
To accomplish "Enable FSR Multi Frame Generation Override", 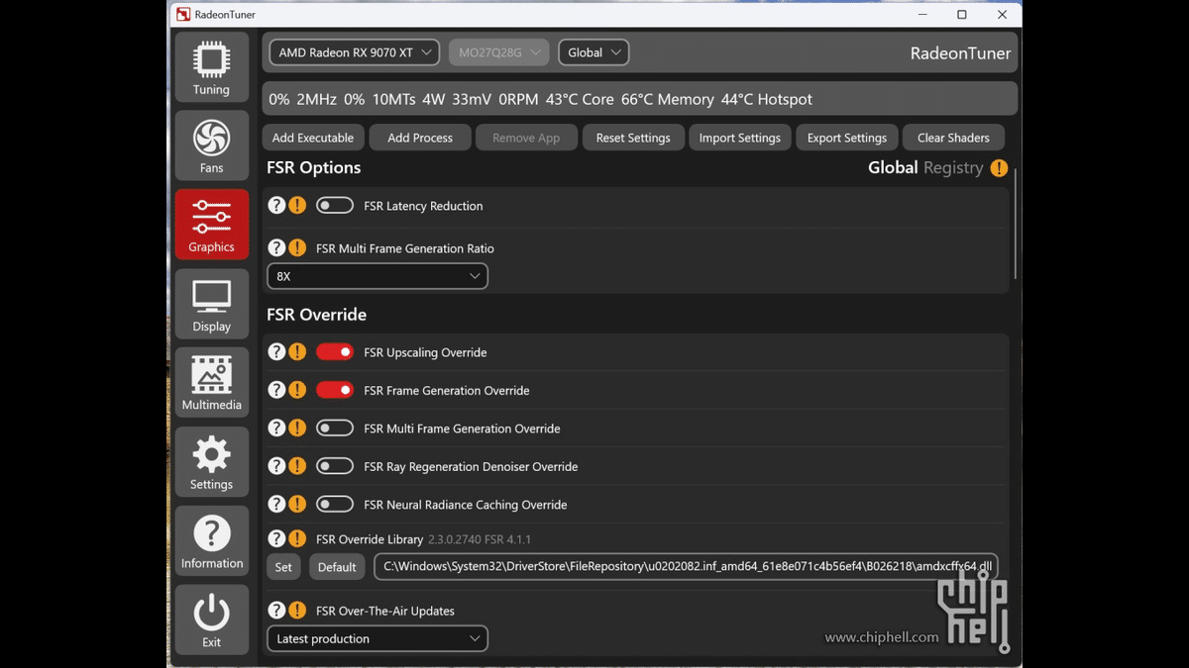I will (x=335, y=428).
